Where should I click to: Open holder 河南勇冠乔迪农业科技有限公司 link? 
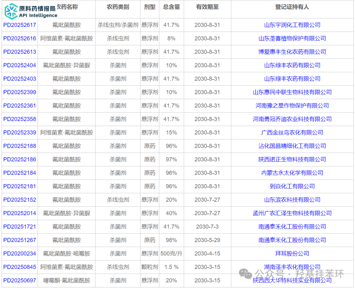click(x=292, y=119)
